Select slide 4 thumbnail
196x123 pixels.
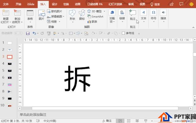click(9, 64)
